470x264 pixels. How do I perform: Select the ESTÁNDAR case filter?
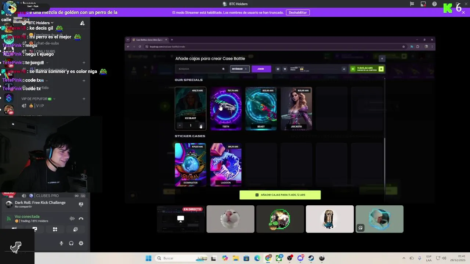point(240,69)
